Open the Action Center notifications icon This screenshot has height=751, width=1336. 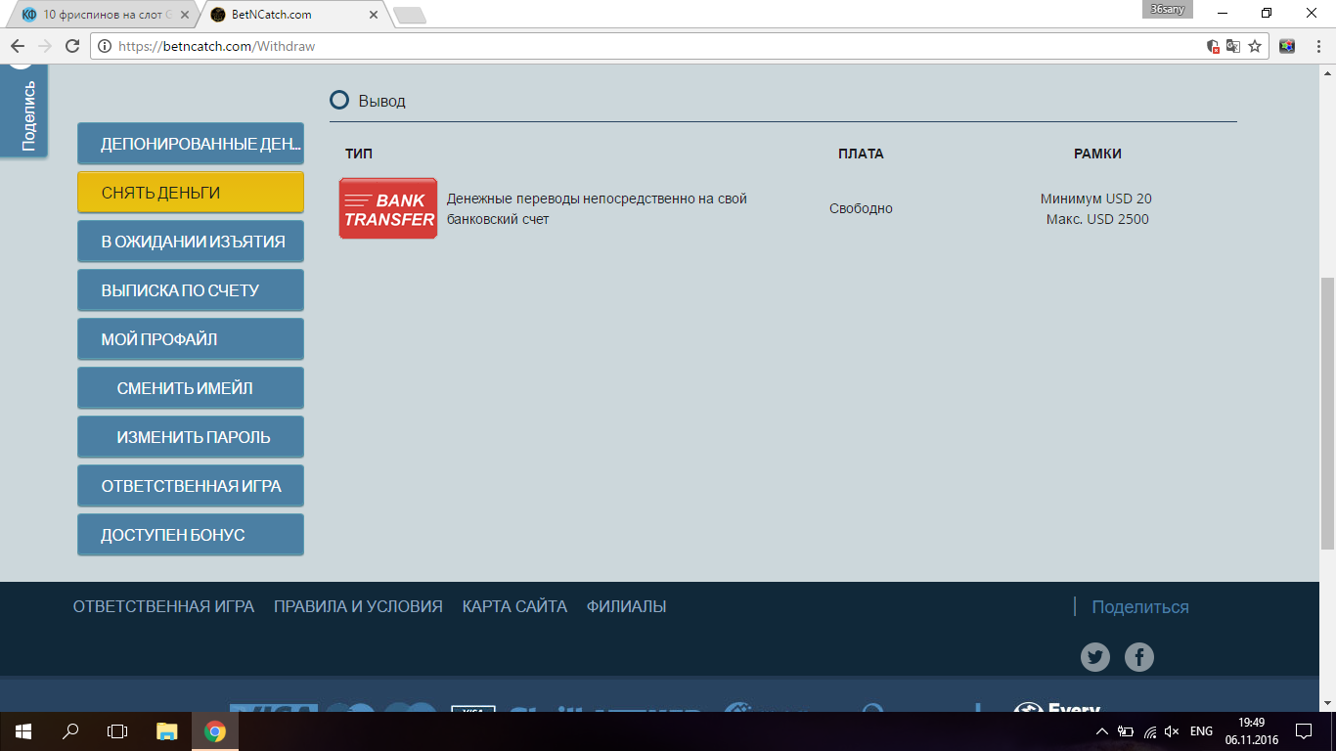point(1304,731)
